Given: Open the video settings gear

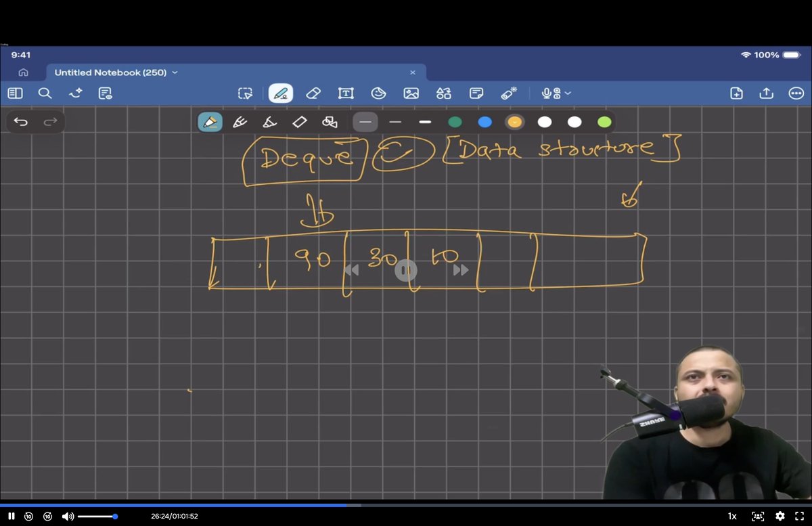Looking at the screenshot, I should [780, 516].
